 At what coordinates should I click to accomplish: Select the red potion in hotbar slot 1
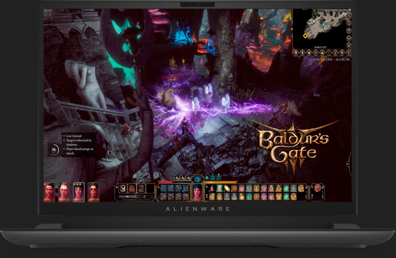coord(212,189)
